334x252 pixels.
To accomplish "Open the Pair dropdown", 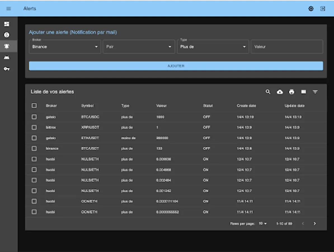I will coord(139,46).
